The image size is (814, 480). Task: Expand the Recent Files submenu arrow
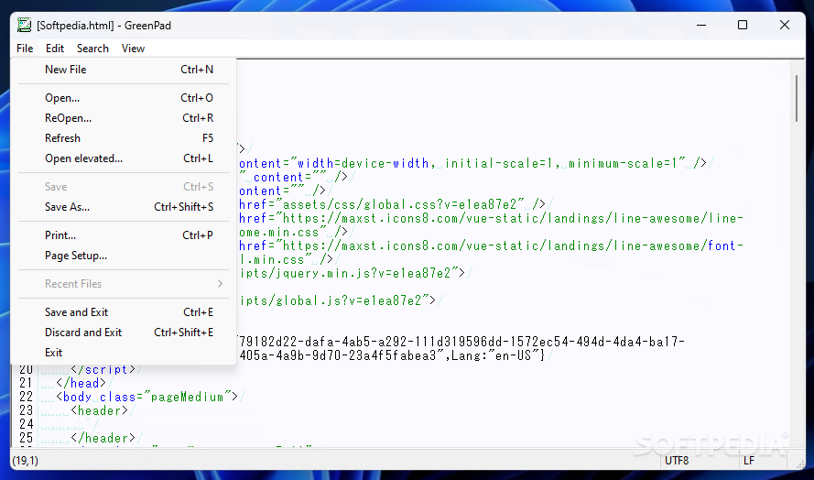click(x=220, y=284)
